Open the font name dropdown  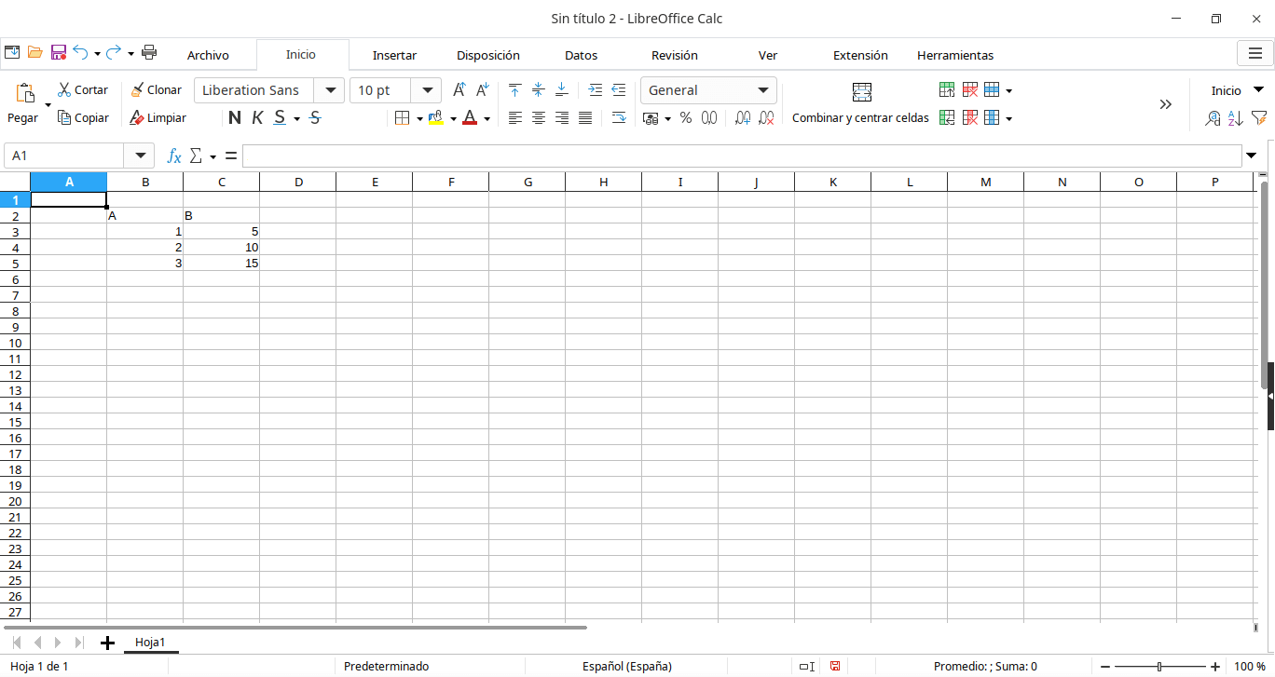tap(329, 90)
